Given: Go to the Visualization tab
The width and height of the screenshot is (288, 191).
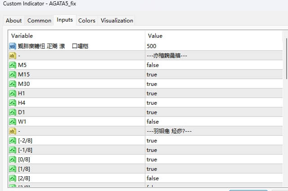Looking at the screenshot, I should [x=117, y=21].
